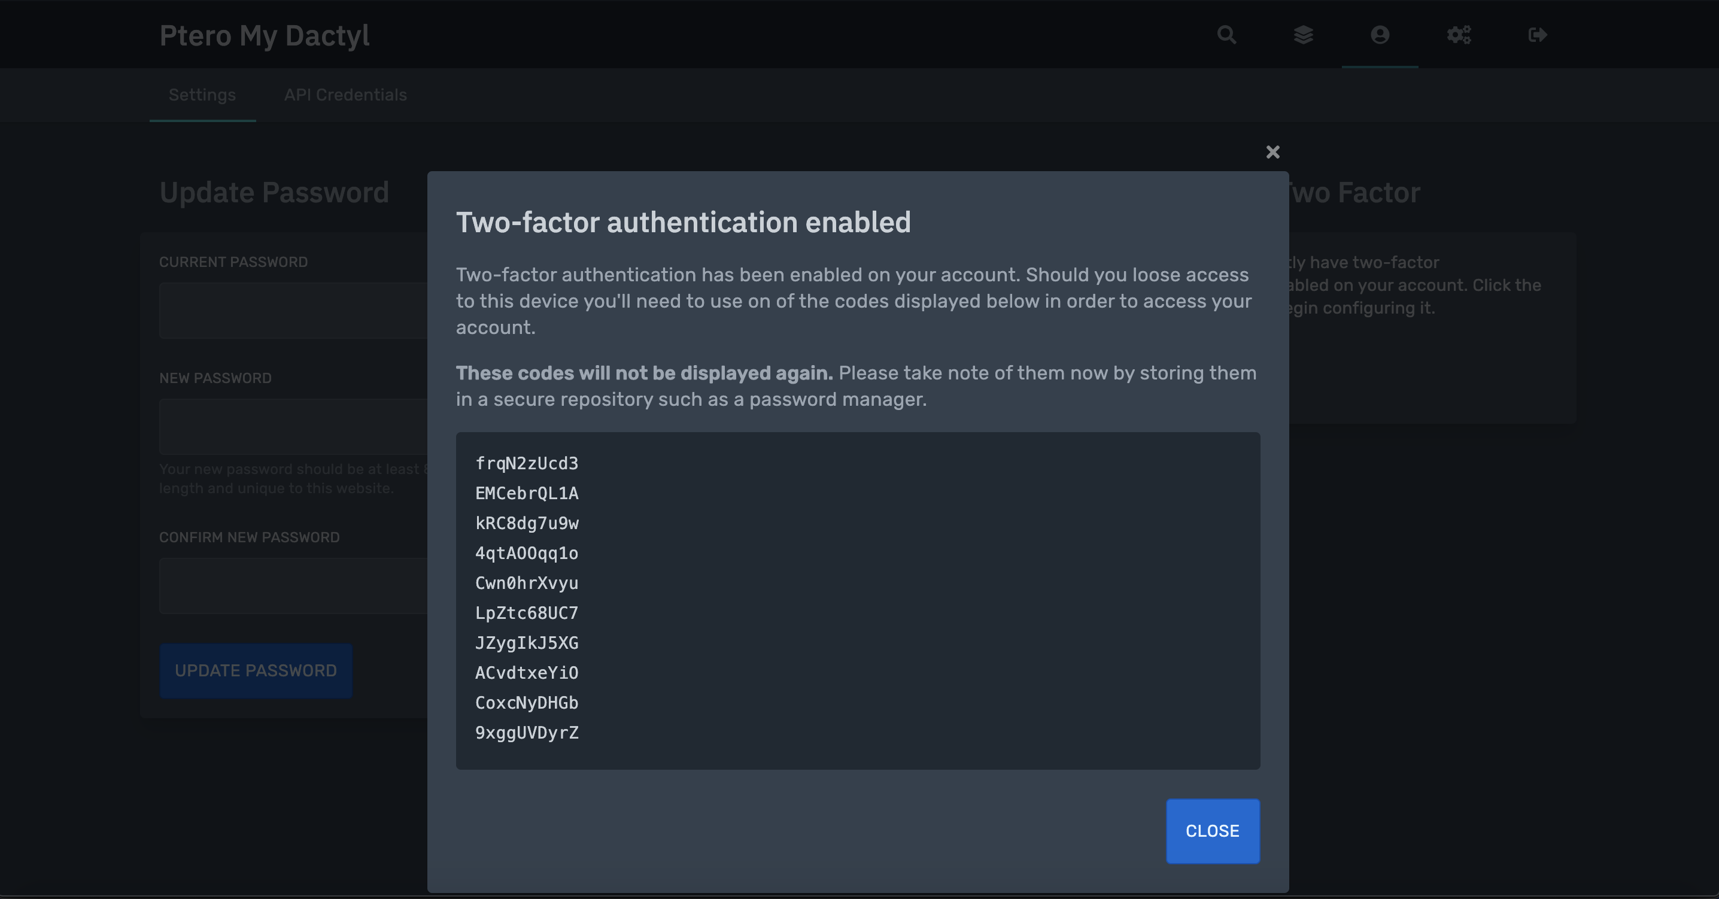Viewport: 1719px width, 899px height.
Task: Select recovery code EMCebrQL1A
Action: point(527,493)
